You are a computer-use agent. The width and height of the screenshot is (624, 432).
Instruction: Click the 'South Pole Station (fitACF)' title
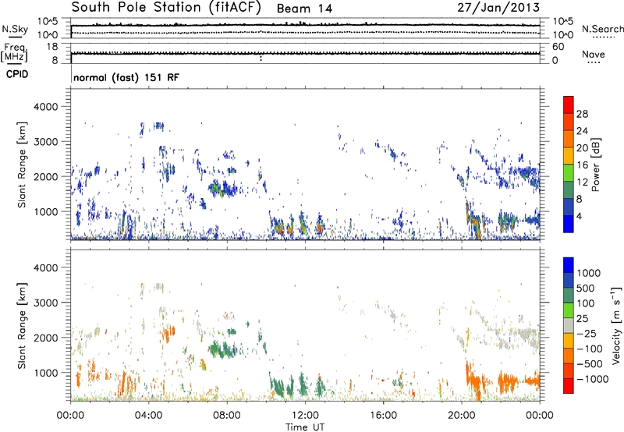pos(166,8)
